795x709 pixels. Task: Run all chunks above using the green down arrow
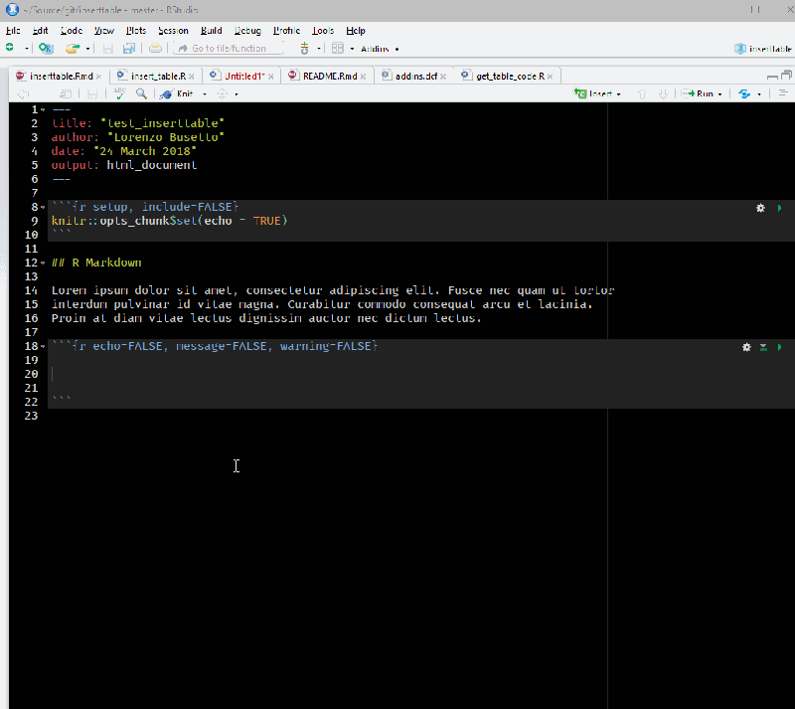pyautogui.click(x=762, y=347)
